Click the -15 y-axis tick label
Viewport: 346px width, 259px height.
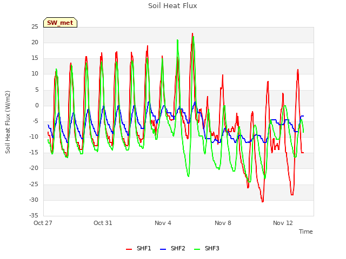click(x=34, y=152)
